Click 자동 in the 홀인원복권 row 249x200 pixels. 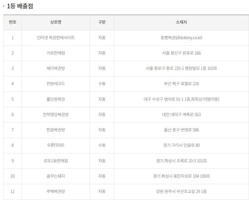click(x=102, y=99)
